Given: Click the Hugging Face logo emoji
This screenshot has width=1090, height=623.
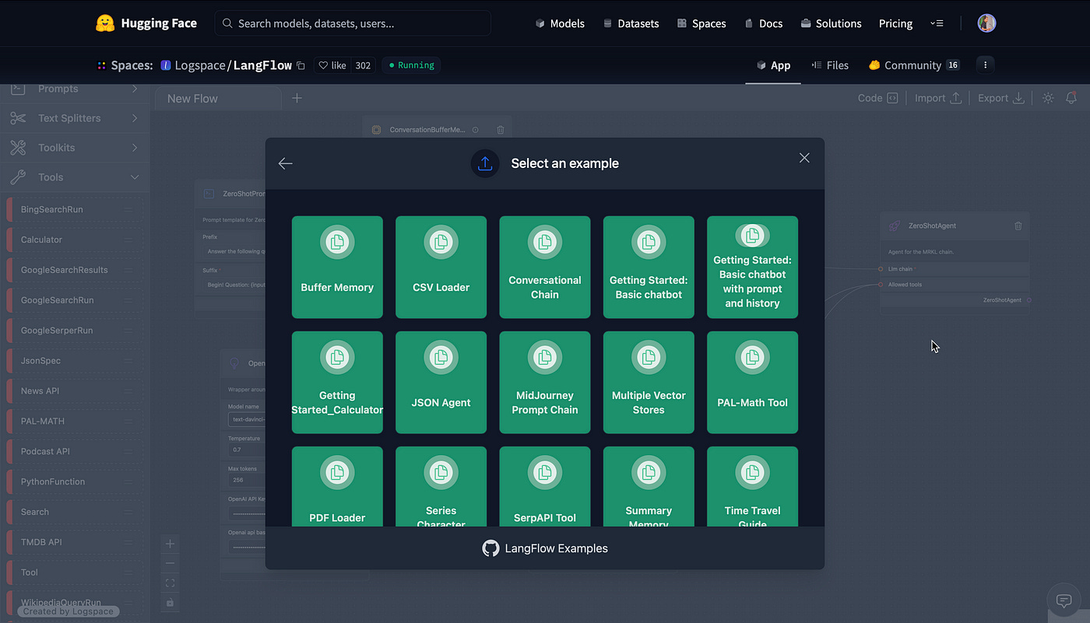Looking at the screenshot, I should click(x=105, y=23).
